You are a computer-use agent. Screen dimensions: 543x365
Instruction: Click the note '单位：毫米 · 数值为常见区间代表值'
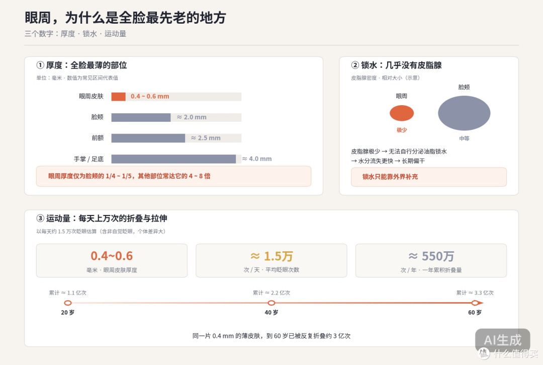pyautogui.click(x=77, y=78)
